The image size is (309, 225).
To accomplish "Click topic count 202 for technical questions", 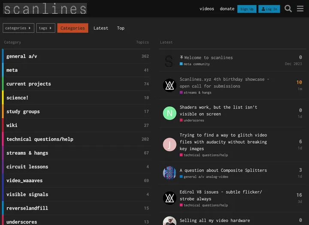I will 145,139.
